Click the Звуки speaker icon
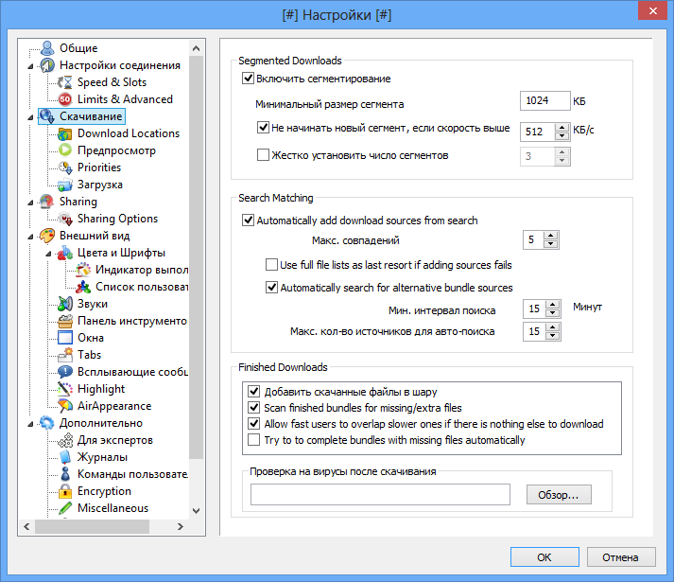 (x=65, y=304)
